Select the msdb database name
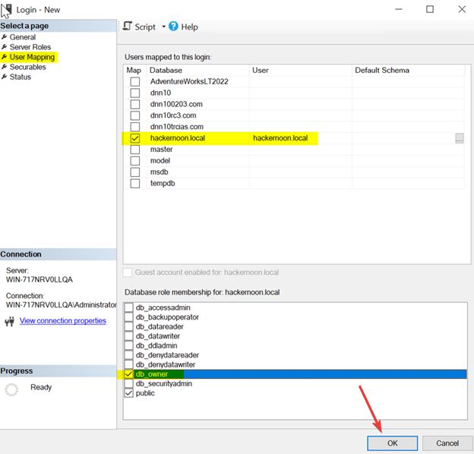The height and width of the screenshot is (454, 474). 159,172
